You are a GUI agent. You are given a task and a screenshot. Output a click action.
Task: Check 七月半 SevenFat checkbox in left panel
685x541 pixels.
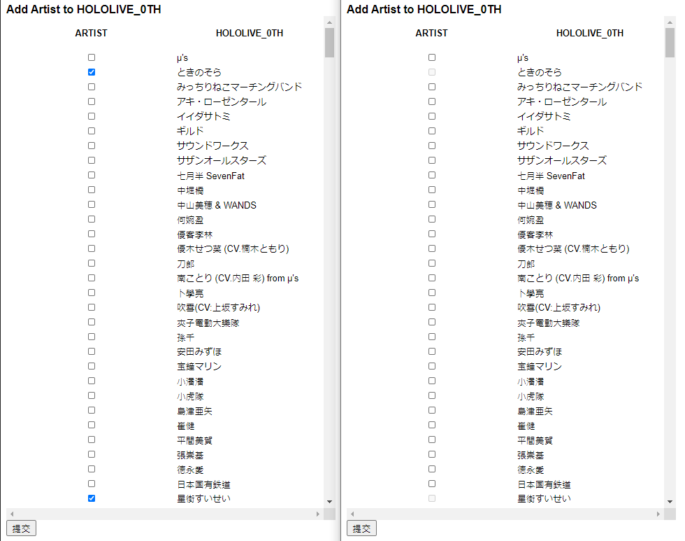(92, 175)
